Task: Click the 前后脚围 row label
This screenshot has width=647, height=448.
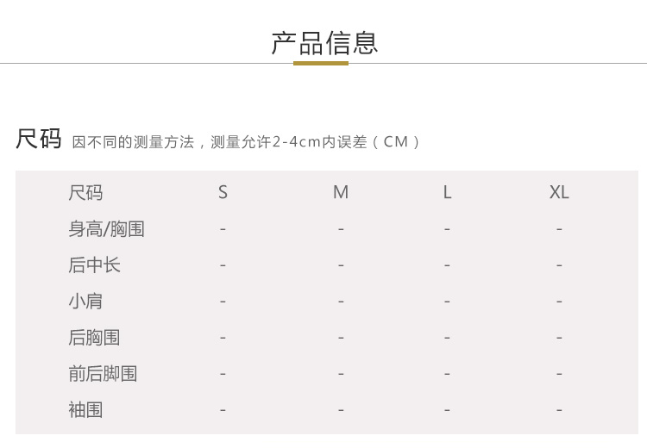Action: point(103,374)
